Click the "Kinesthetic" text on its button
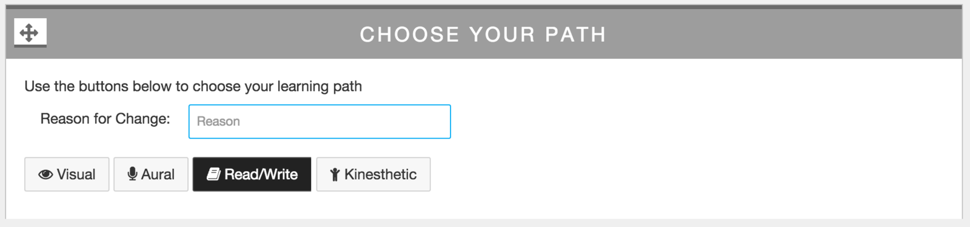This screenshot has height=227, width=970. (380, 174)
